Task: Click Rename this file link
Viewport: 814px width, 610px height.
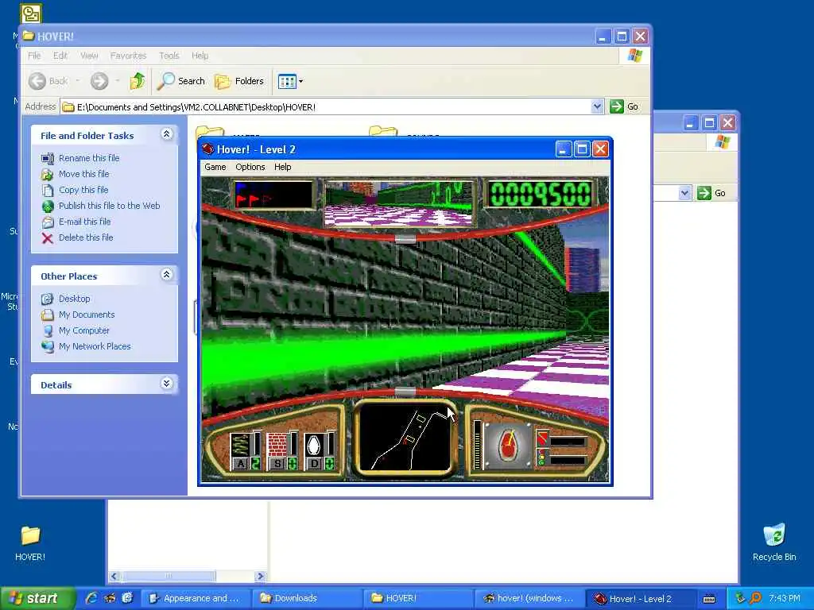Action: pos(89,158)
